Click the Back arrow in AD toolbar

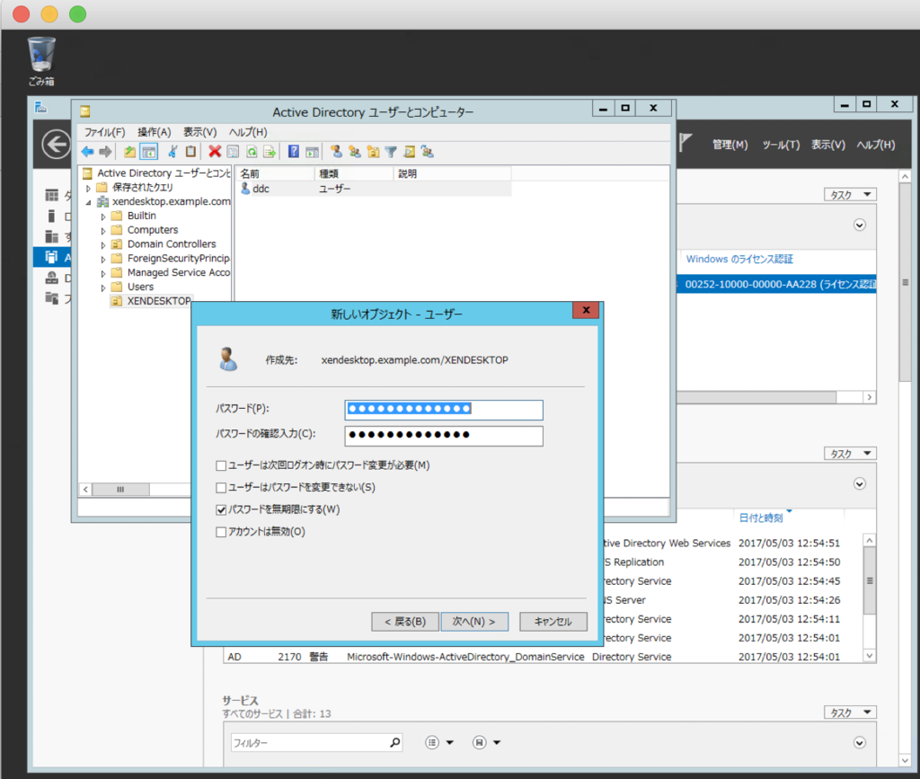(87, 152)
